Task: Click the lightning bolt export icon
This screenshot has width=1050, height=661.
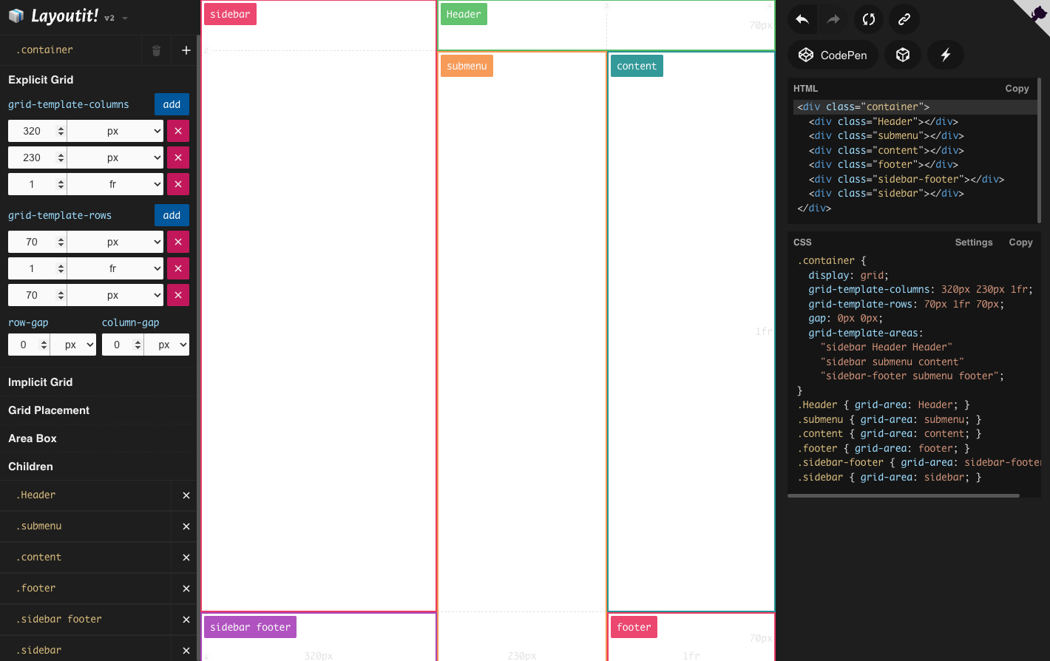Action: coord(945,55)
